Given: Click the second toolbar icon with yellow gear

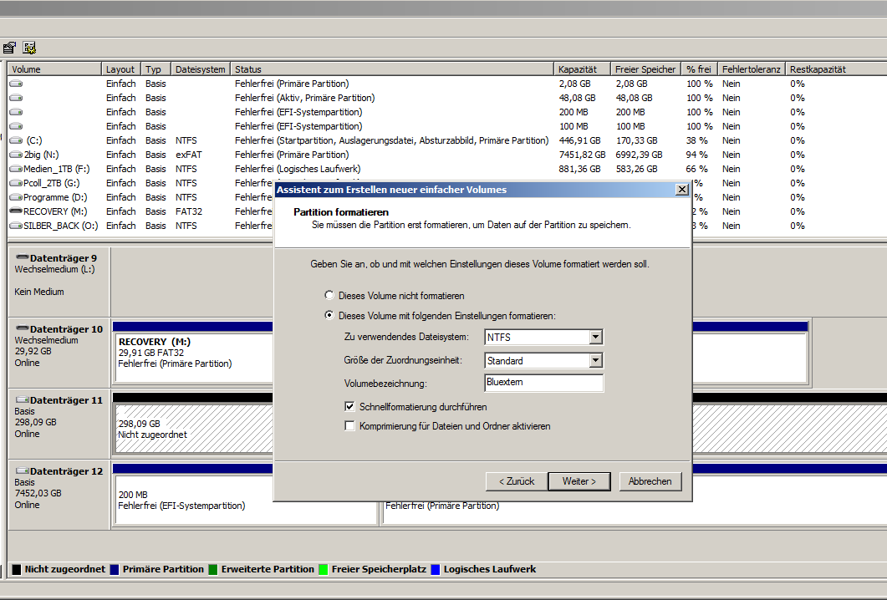Looking at the screenshot, I should click(29, 48).
